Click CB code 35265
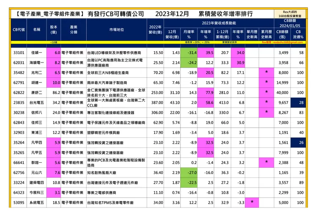 point(19,153)
